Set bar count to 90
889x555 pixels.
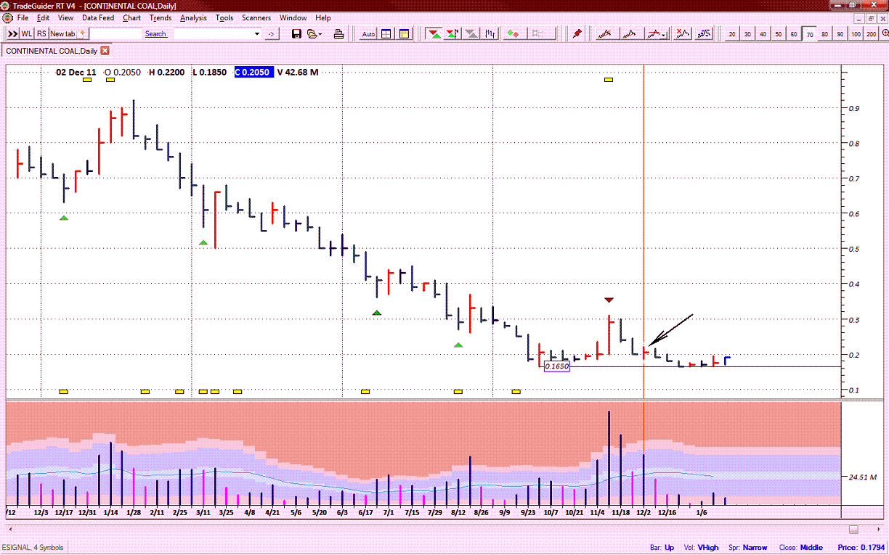point(840,34)
